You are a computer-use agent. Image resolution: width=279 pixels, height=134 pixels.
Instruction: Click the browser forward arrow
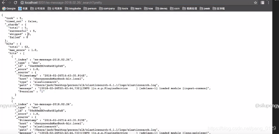9,2
